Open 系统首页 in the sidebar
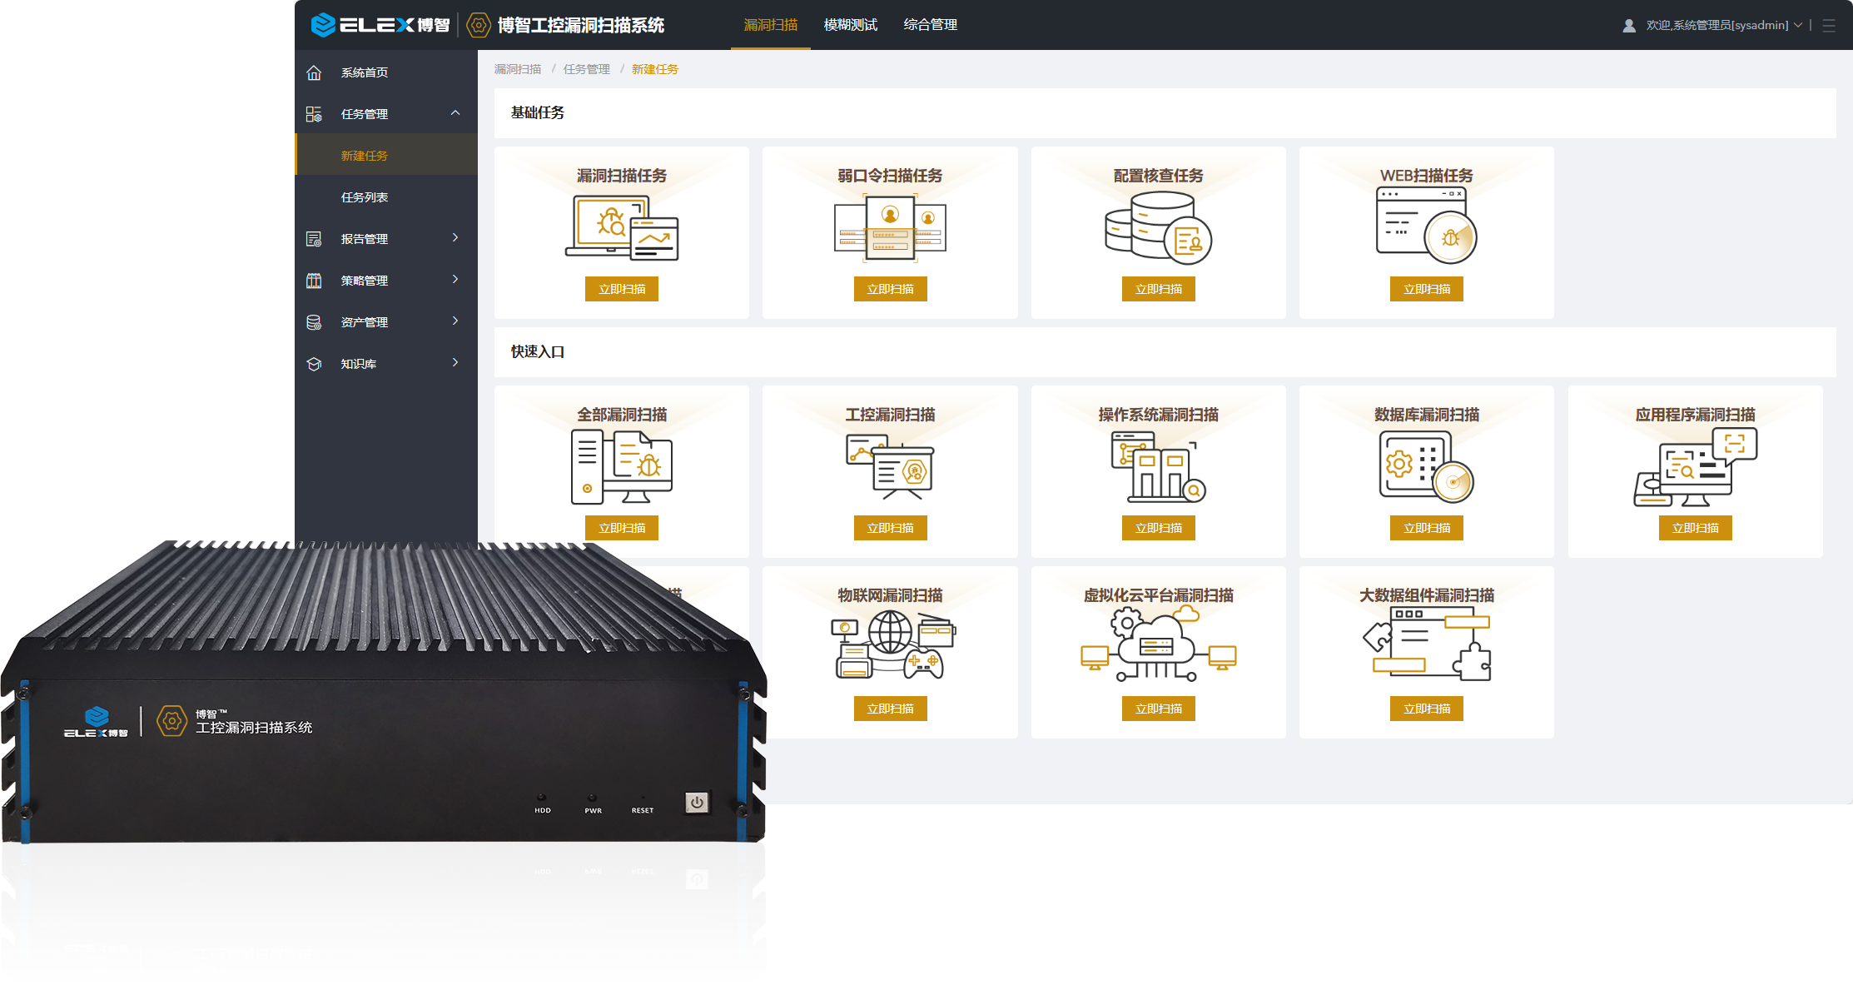The height and width of the screenshot is (990, 1853). [x=386, y=72]
